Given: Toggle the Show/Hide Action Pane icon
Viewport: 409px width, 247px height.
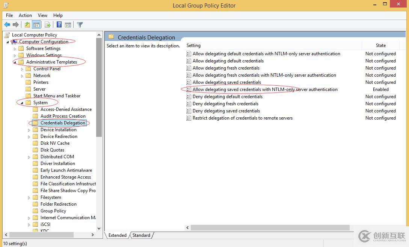Looking at the screenshot, I should (x=68, y=25).
